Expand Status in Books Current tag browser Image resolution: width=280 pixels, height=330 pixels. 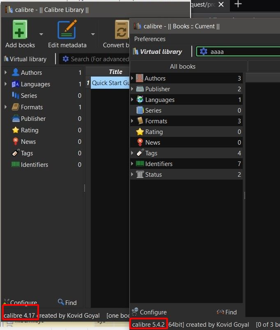(x=132, y=174)
